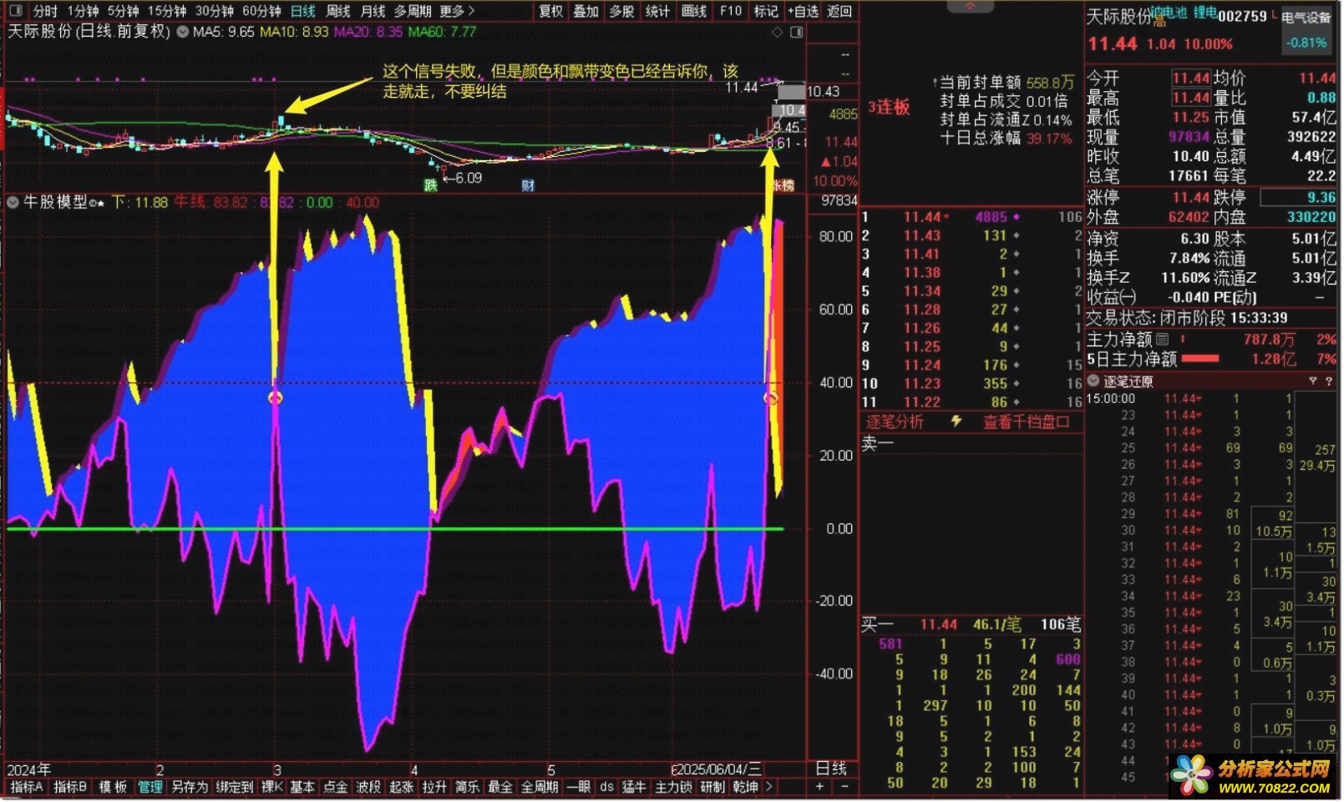Click the 钠电池 concept tag

[x=1169, y=13]
